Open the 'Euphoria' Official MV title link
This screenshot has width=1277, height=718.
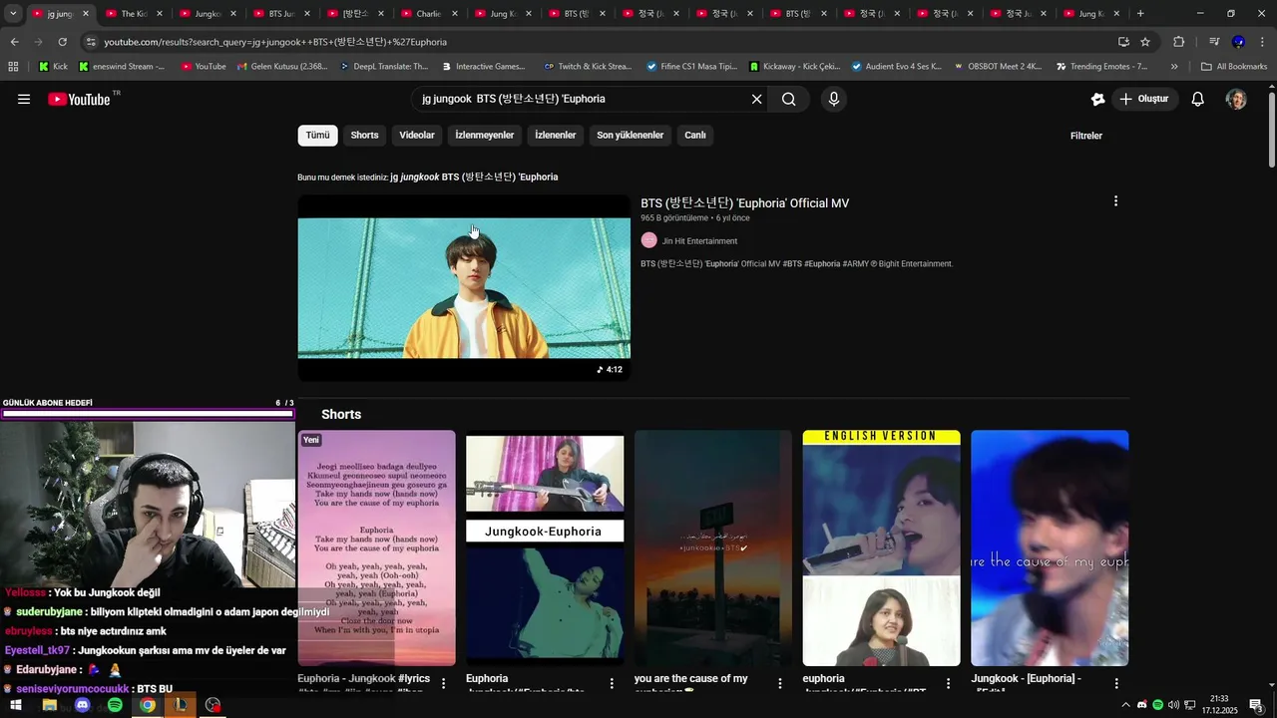[744, 203]
